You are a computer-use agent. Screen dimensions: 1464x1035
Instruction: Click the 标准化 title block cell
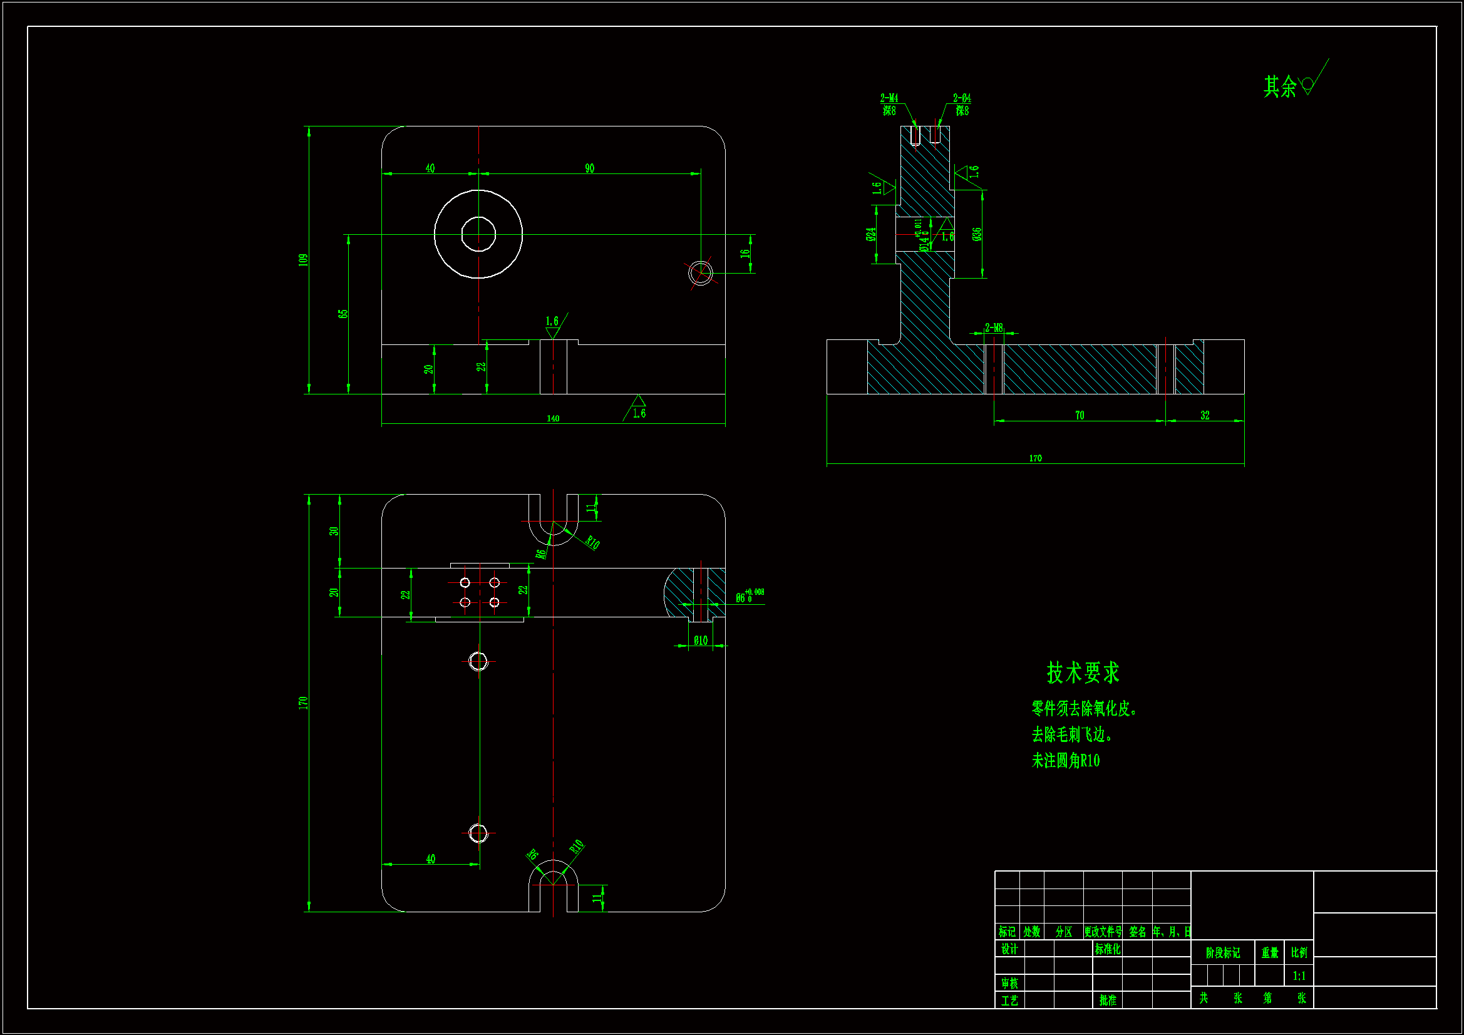[1107, 949]
